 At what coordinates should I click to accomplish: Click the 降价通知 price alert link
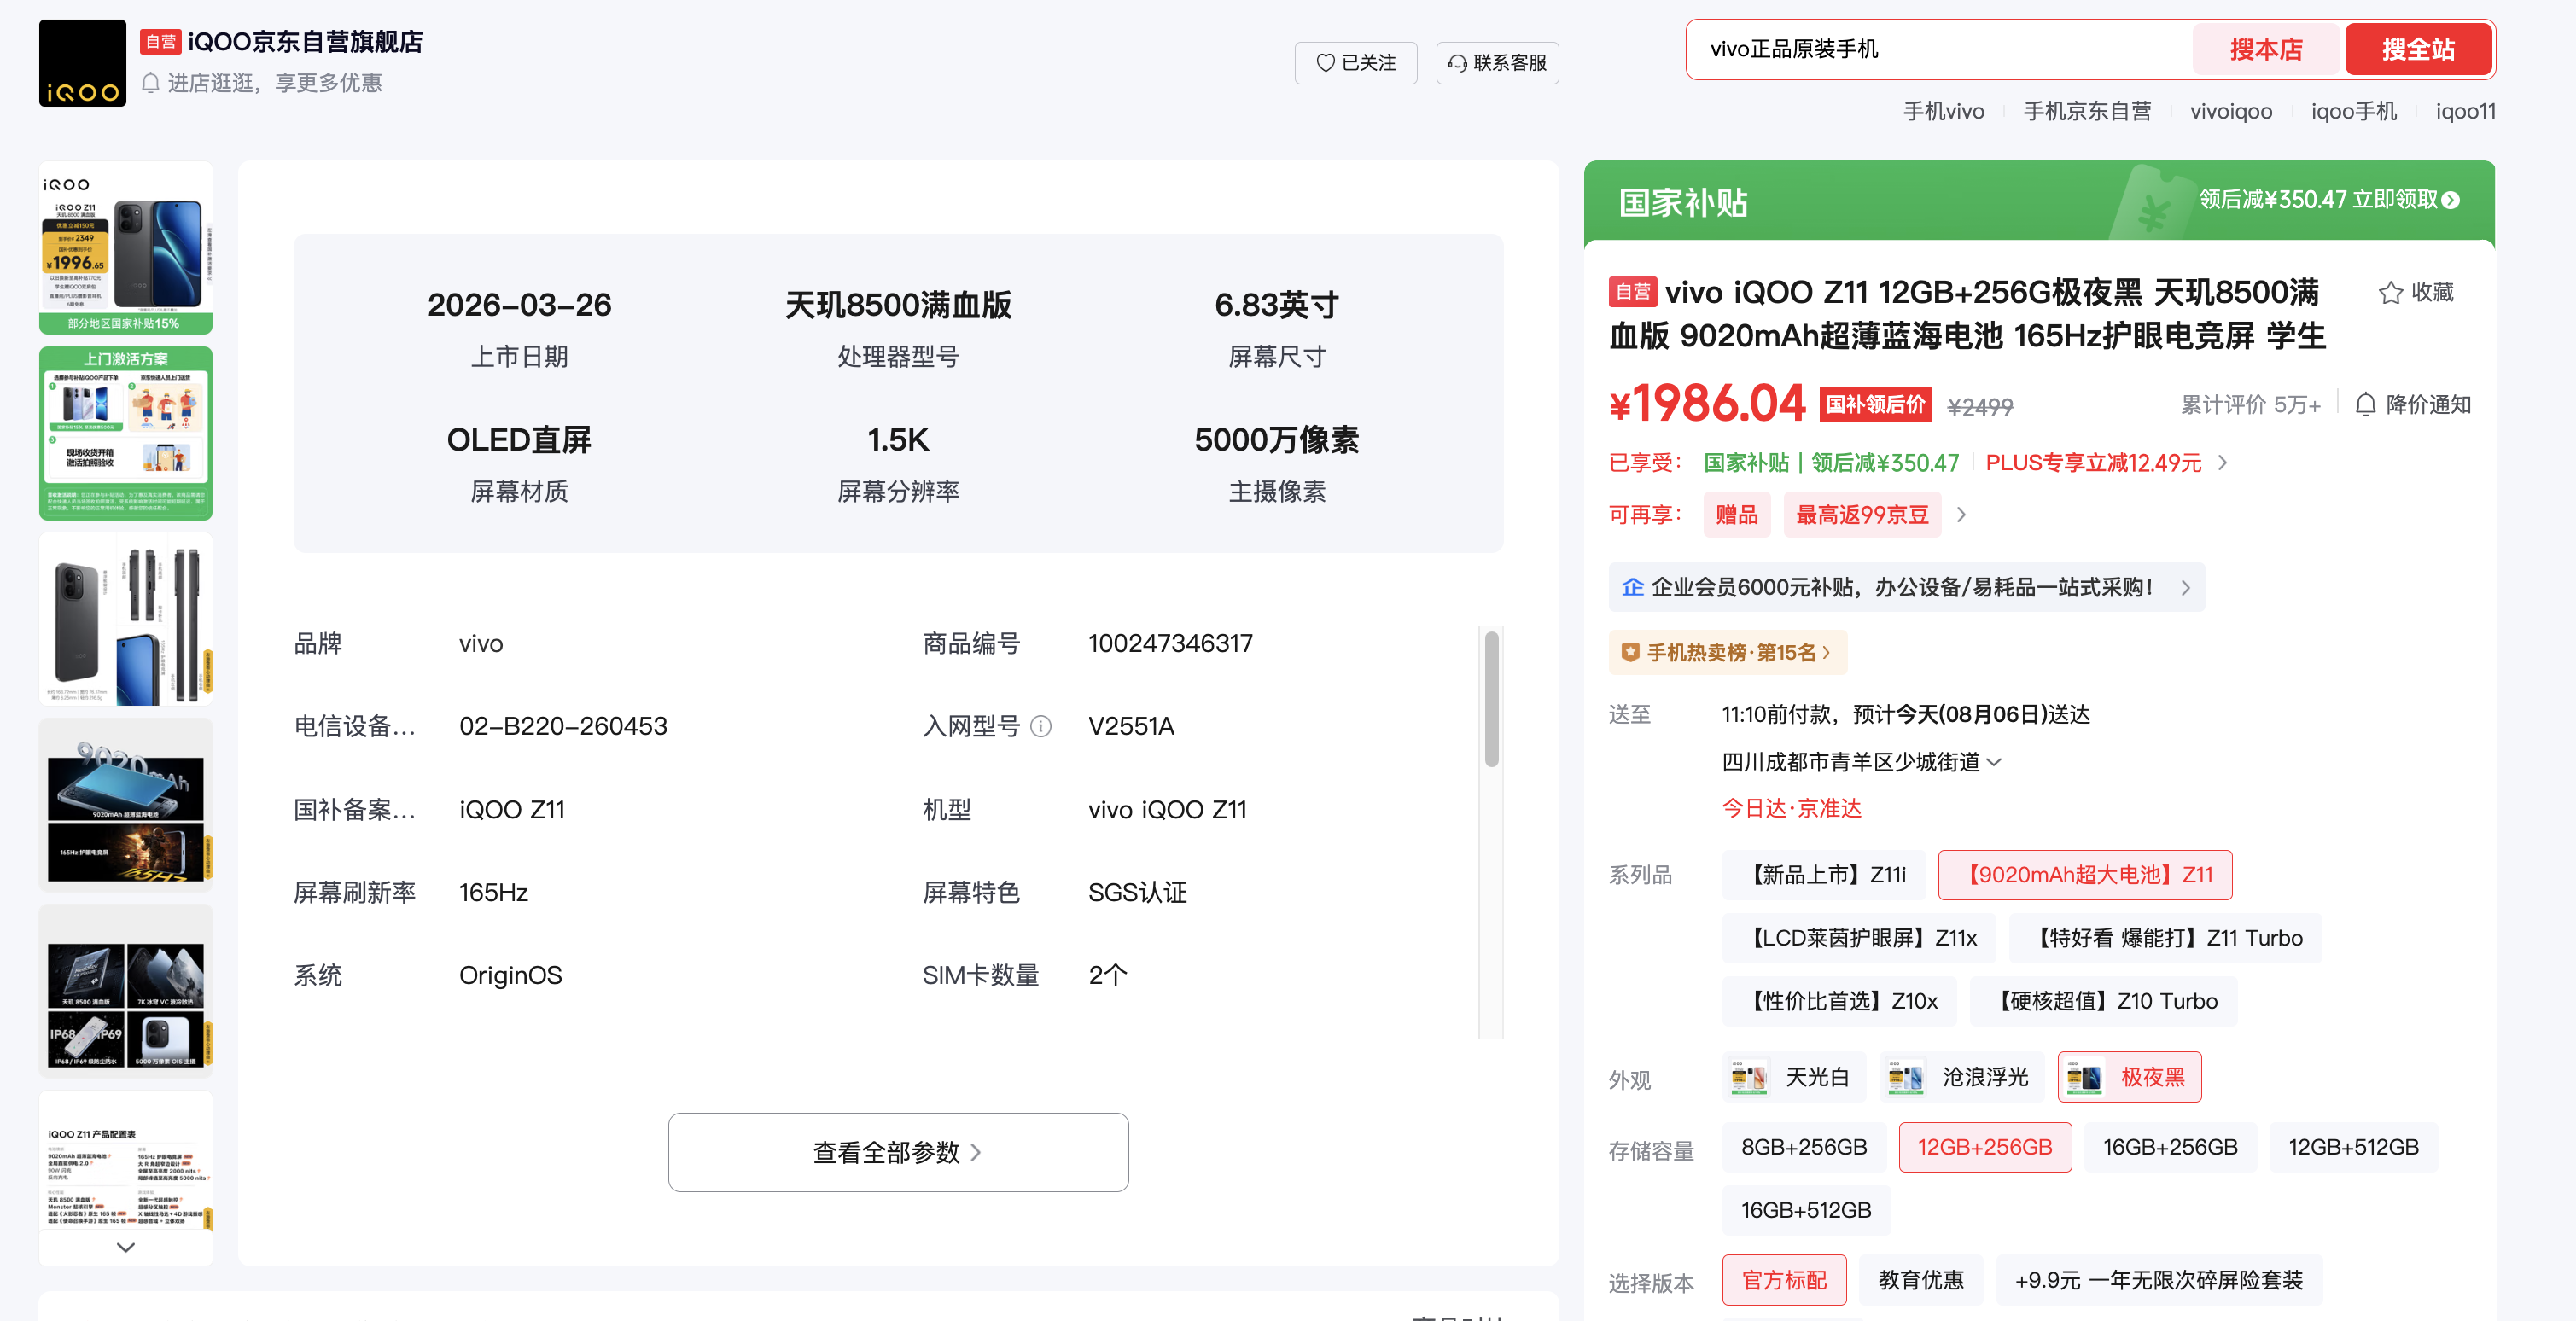(2413, 404)
